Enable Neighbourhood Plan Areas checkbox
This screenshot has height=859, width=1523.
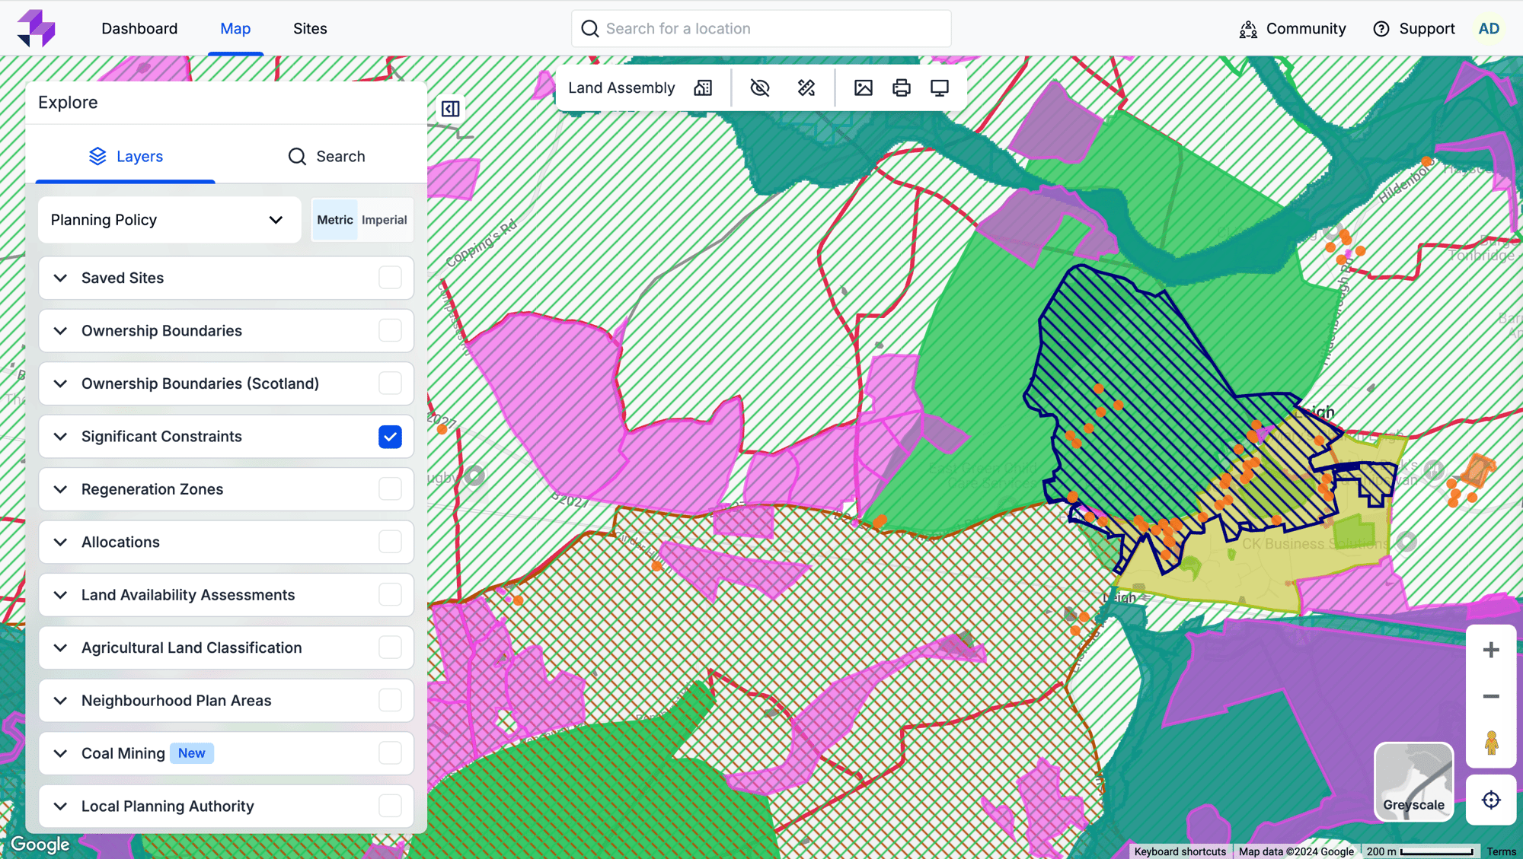point(390,700)
